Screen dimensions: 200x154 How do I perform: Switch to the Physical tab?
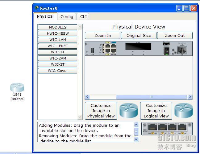coord(45,16)
